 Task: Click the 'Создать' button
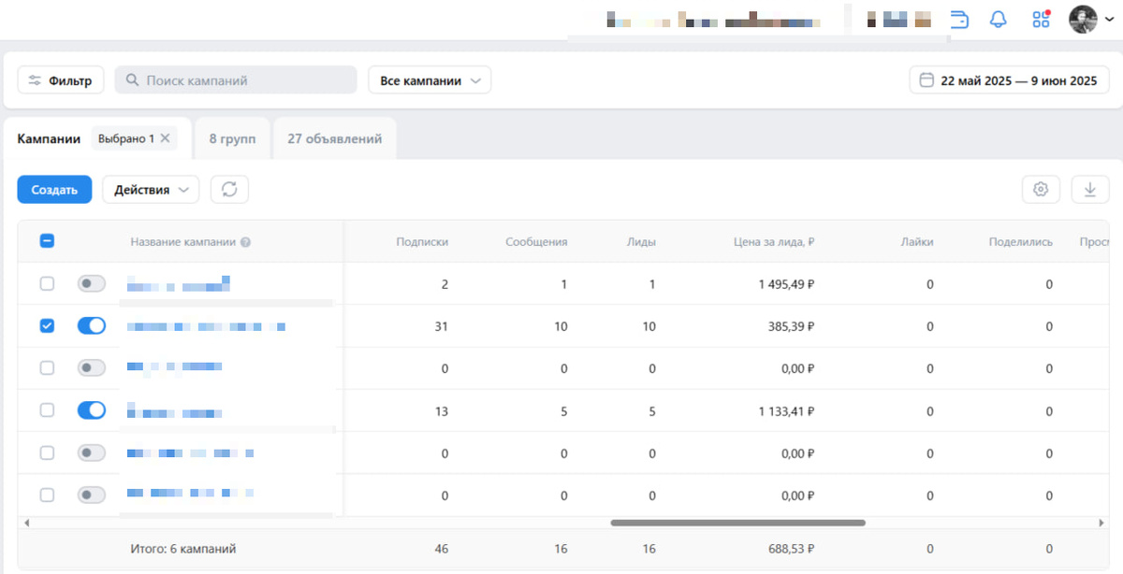[x=54, y=190]
